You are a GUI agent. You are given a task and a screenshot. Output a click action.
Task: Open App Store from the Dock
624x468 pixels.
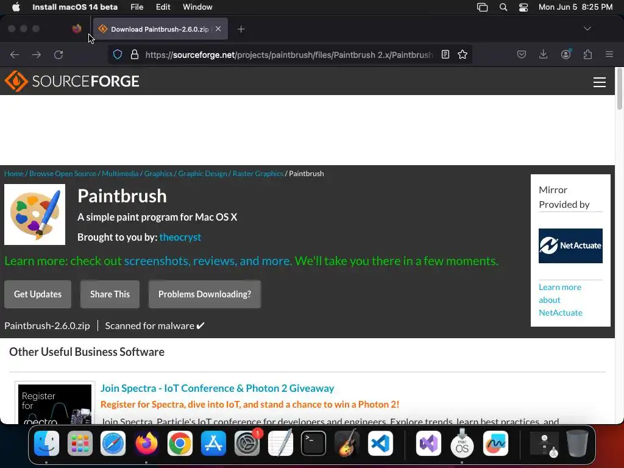coord(213,443)
